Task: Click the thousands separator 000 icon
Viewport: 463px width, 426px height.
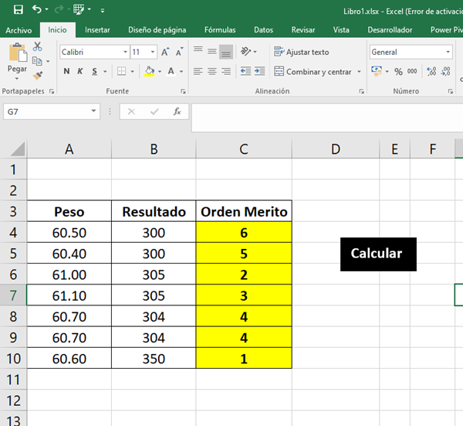Action: (412, 71)
